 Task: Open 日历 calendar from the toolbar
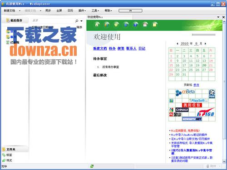coord(70,10)
